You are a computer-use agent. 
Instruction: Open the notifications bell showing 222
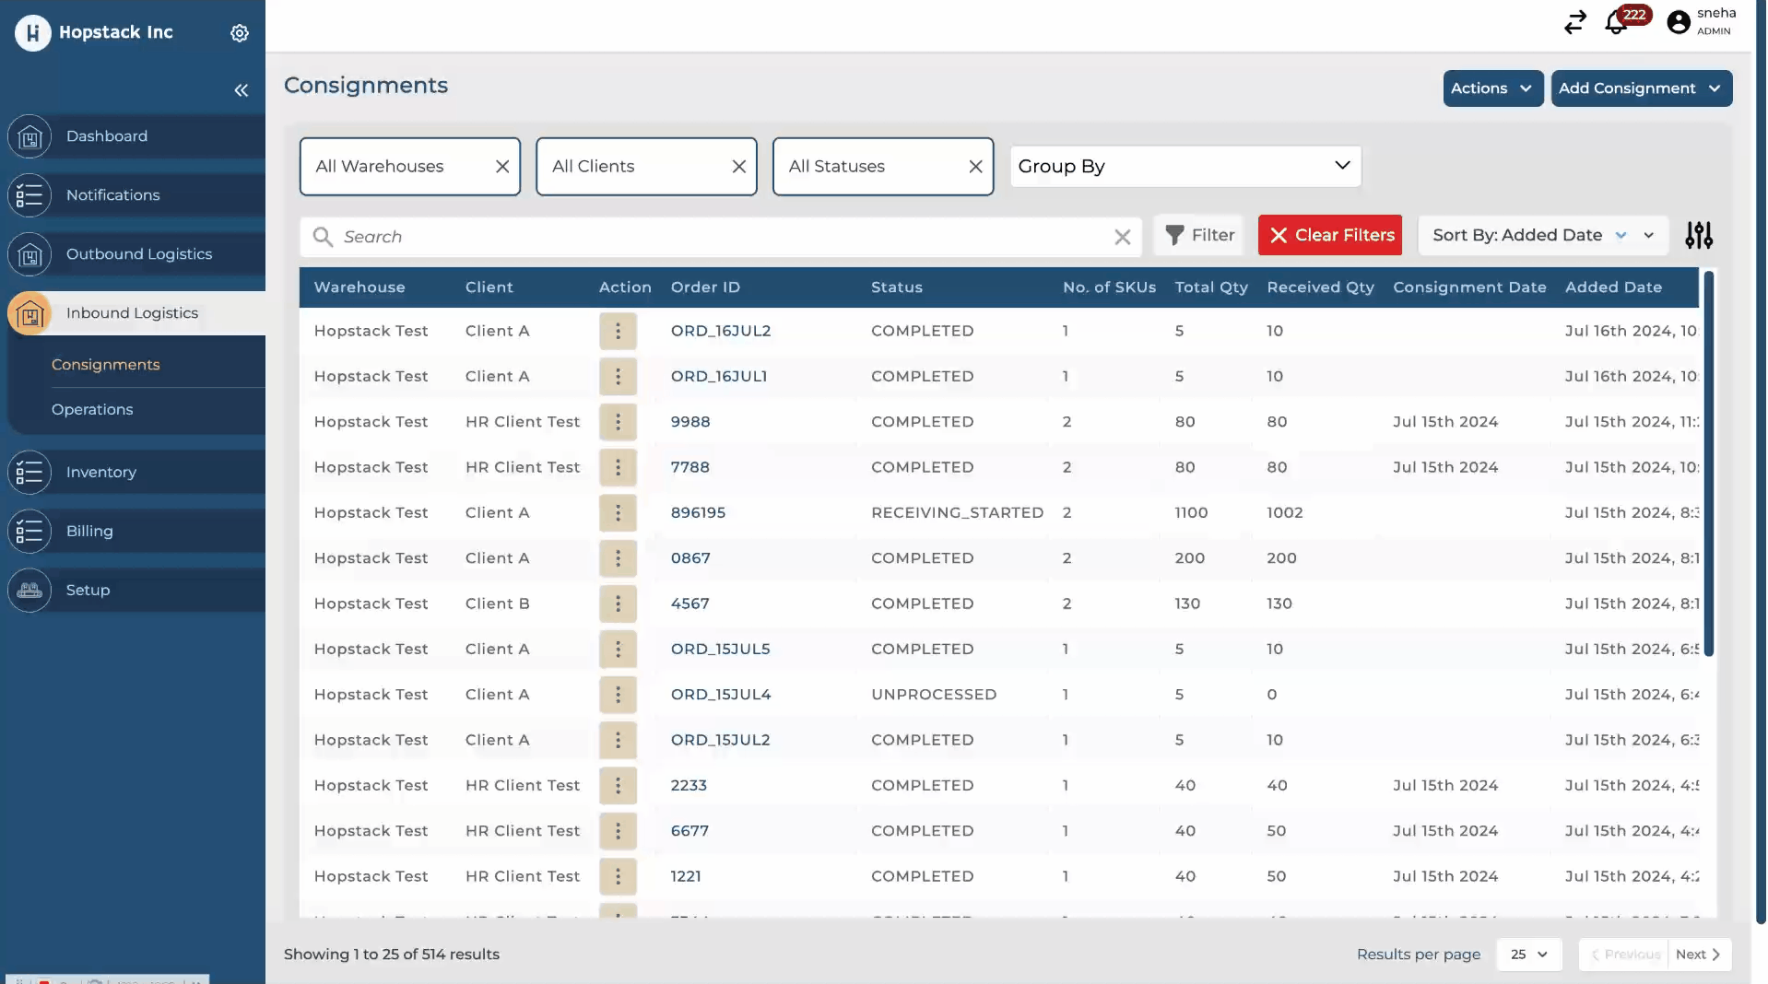tap(1616, 22)
